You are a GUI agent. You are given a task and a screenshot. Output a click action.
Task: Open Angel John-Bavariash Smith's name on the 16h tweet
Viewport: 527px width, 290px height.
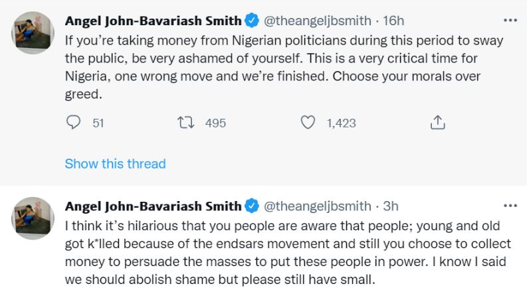pyautogui.click(x=153, y=22)
